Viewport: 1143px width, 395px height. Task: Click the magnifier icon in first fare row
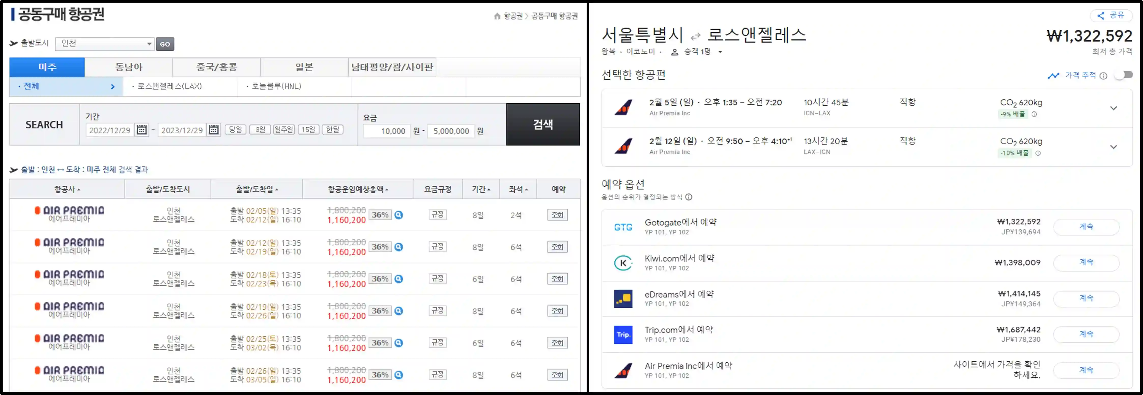pos(399,215)
